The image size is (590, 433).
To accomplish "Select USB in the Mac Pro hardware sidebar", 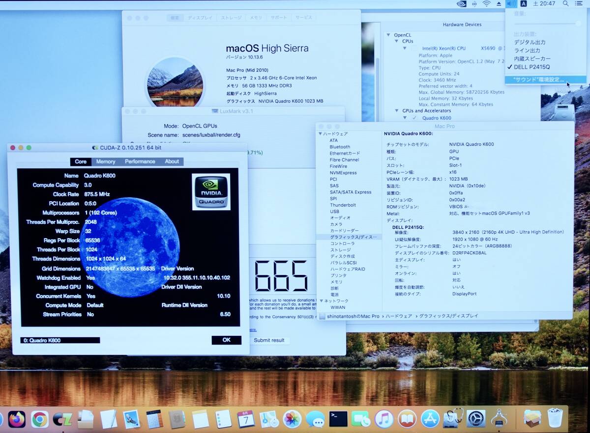I will (334, 211).
